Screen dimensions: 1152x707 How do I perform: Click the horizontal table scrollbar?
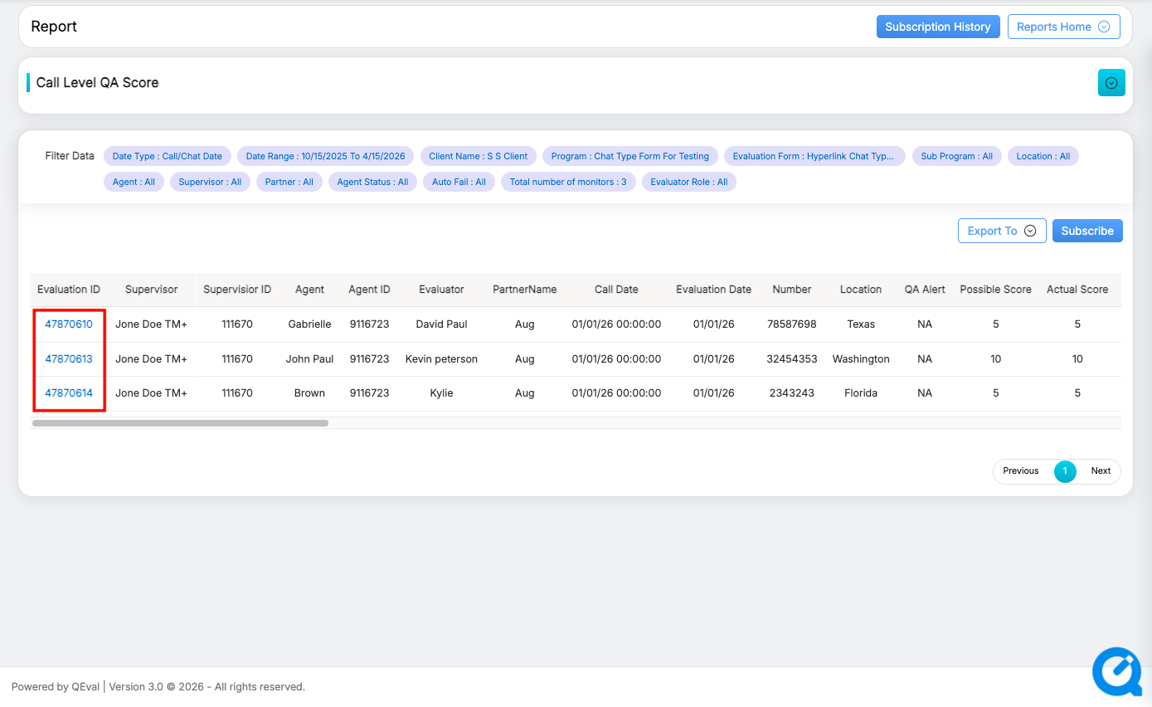(x=180, y=423)
